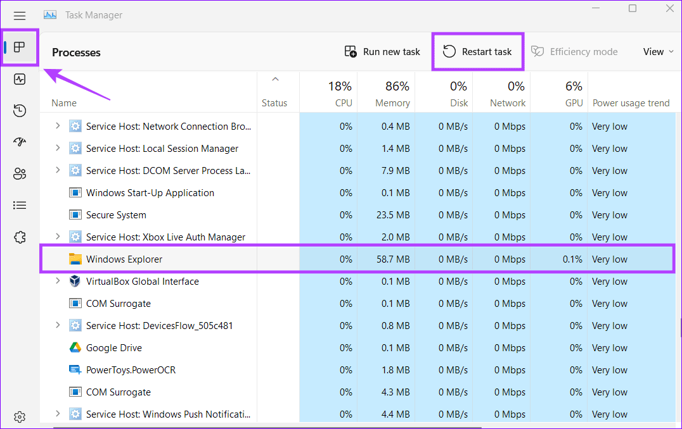Click the Task Manager app icon in title bar
682x429 pixels.
pyautogui.click(x=50, y=15)
